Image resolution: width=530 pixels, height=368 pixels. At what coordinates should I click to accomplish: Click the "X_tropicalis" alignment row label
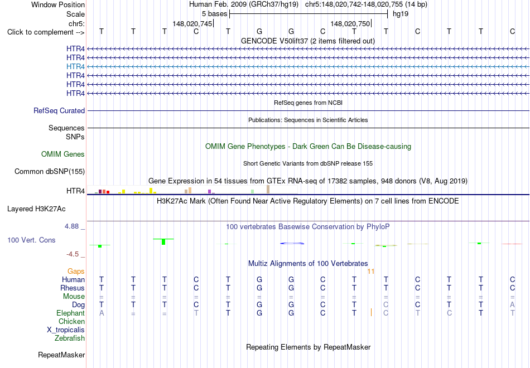(x=66, y=330)
